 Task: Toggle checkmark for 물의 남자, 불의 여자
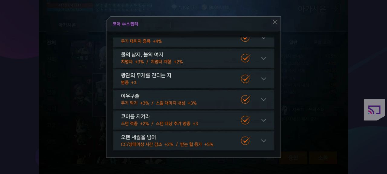pos(245,58)
